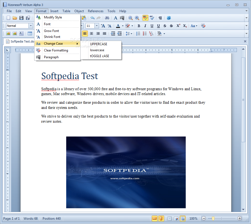The width and height of the screenshot is (251, 224).
Task: Toggle single Underline formatting
Action: [x=152, y=26]
